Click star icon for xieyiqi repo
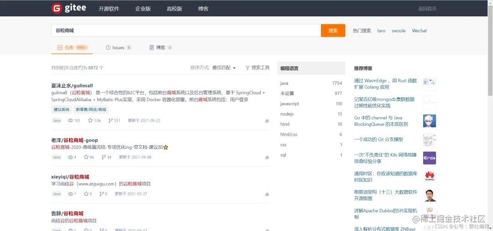Viewport: 493px width, 231px height. [x=86, y=194]
